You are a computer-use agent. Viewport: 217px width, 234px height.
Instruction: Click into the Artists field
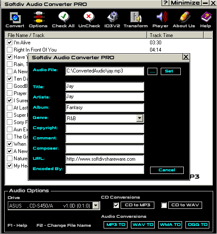click(104, 97)
